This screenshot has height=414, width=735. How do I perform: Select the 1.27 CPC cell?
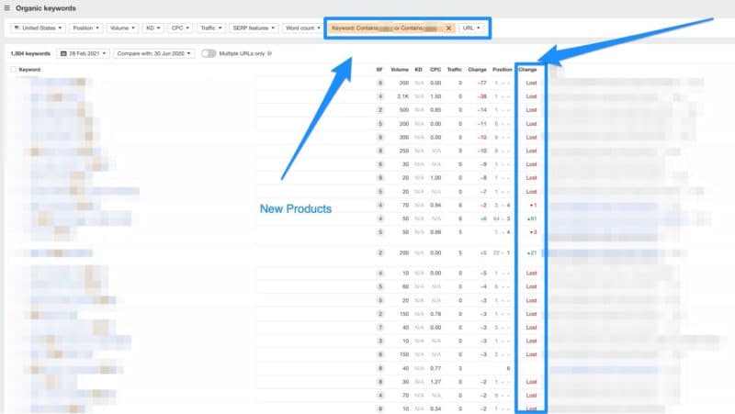[435, 382]
